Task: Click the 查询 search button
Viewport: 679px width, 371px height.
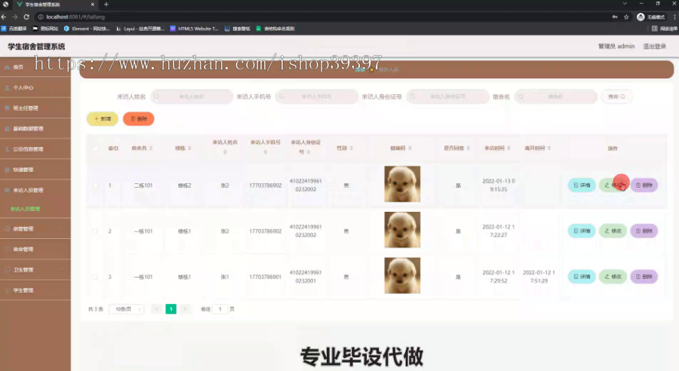Action: [616, 97]
